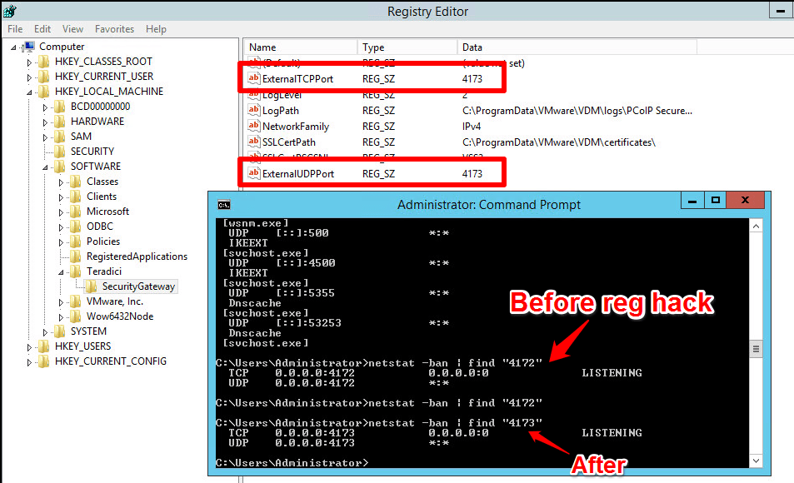Select the HKEY_USERS tree item
The width and height of the screenshot is (794, 483).
(x=82, y=346)
